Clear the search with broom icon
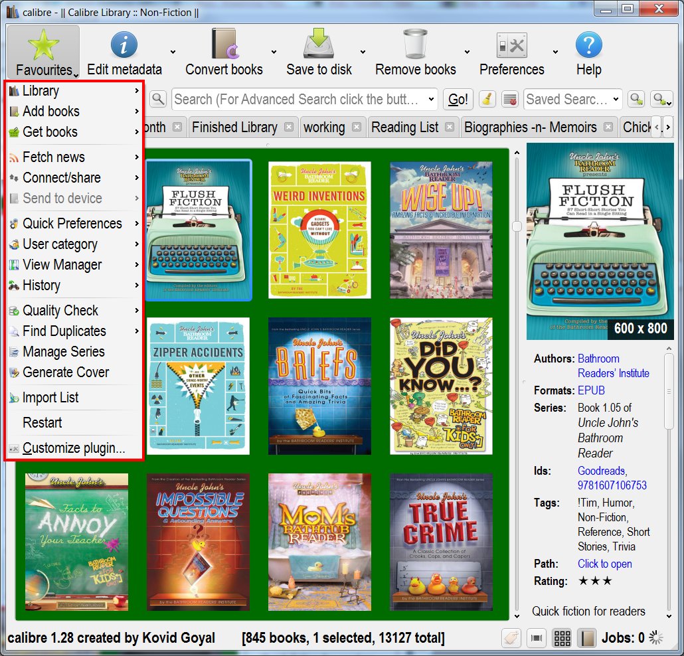684x656 pixels. pos(487,99)
